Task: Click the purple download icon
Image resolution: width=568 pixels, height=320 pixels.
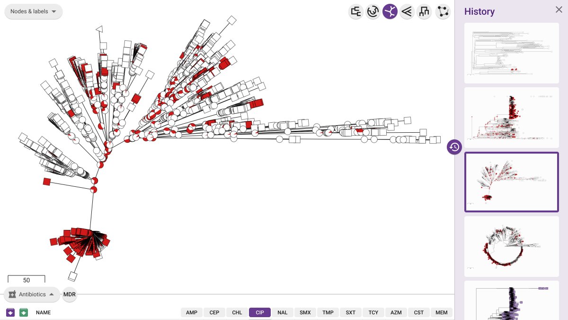Action: coord(10,312)
